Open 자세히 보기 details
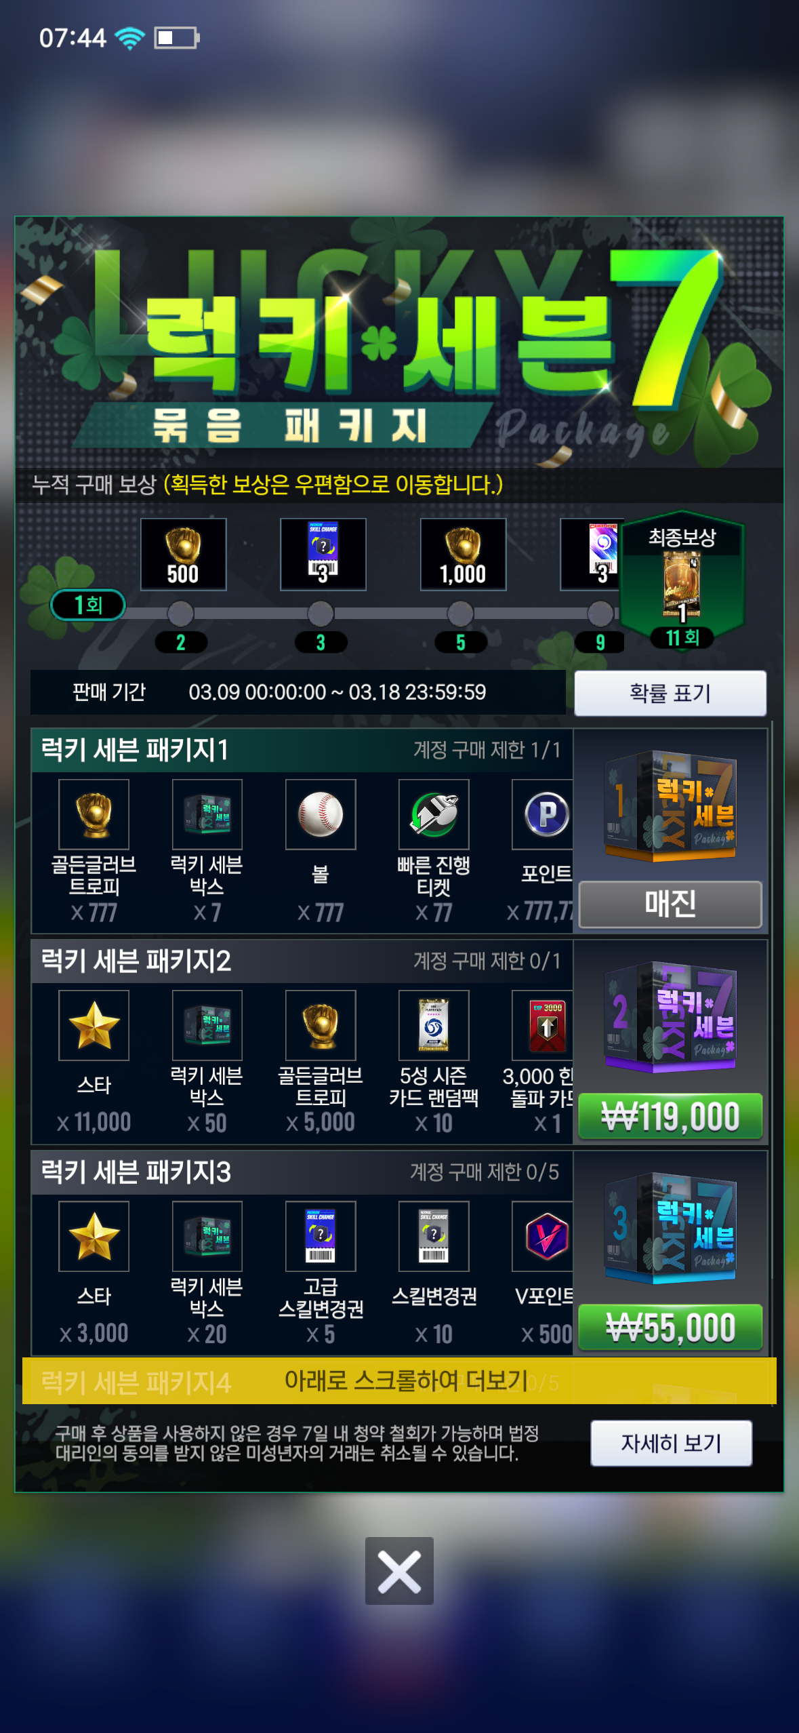The width and height of the screenshot is (799, 1733). click(x=671, y=1443)
